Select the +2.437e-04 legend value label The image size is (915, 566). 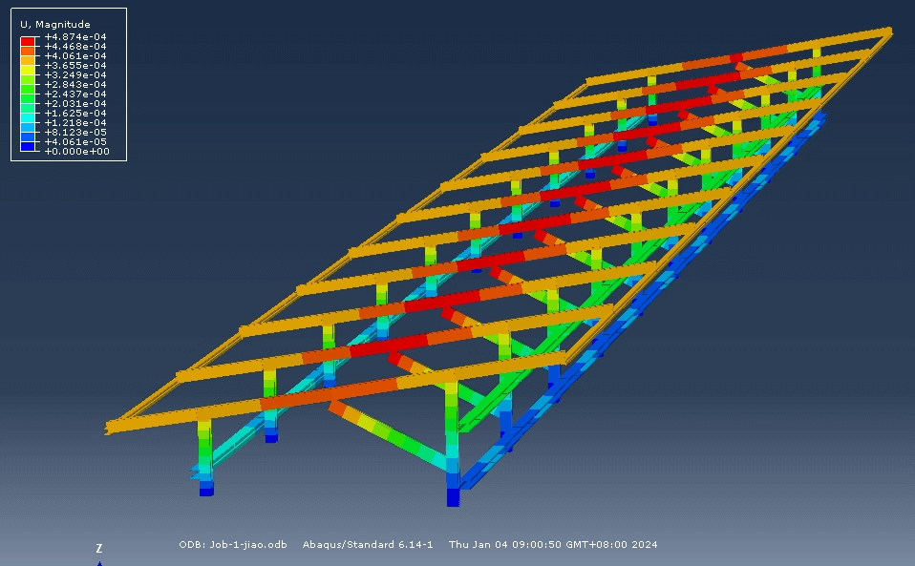(x=75, y=94)
